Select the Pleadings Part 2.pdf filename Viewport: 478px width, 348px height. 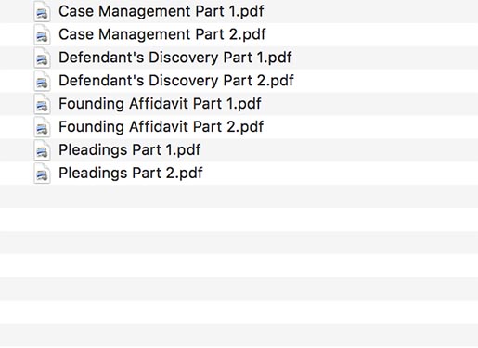(131, 174)
